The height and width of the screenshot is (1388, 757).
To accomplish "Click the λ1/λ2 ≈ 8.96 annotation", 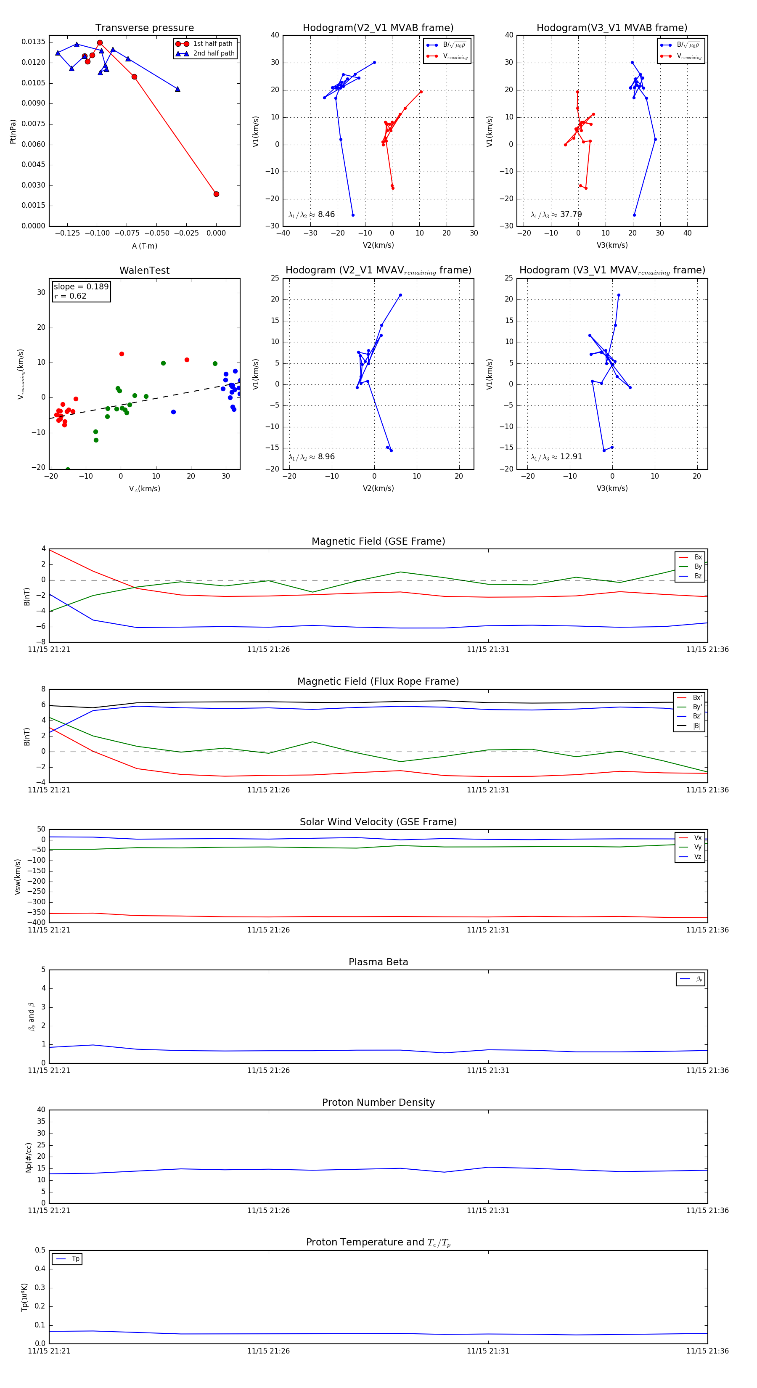I will (311, 457).
